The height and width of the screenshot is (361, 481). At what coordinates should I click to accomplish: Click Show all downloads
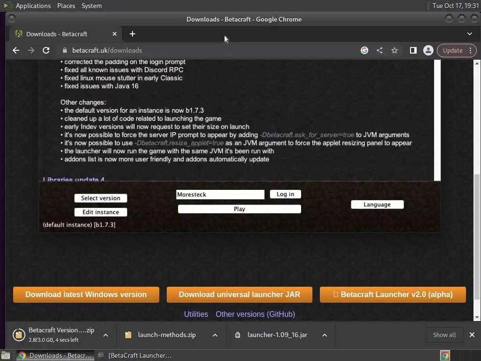click(444, 335)
